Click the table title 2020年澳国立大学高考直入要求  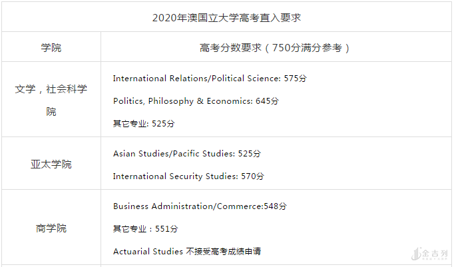pyautogui.click(x=226, y=17)
